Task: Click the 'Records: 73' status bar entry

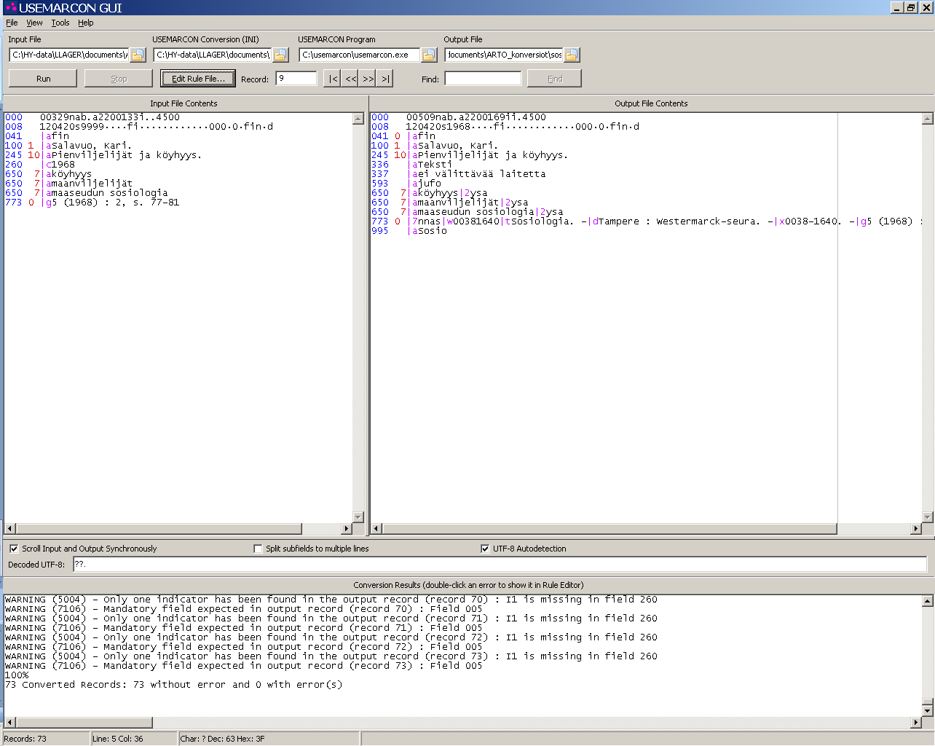Action: [25, 739]
